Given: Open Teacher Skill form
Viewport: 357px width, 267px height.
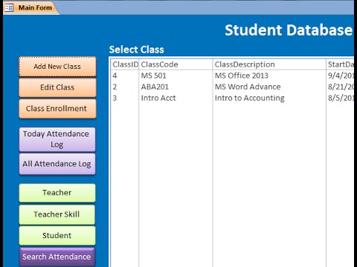Looking at the screenshot, I should [57, 214].
